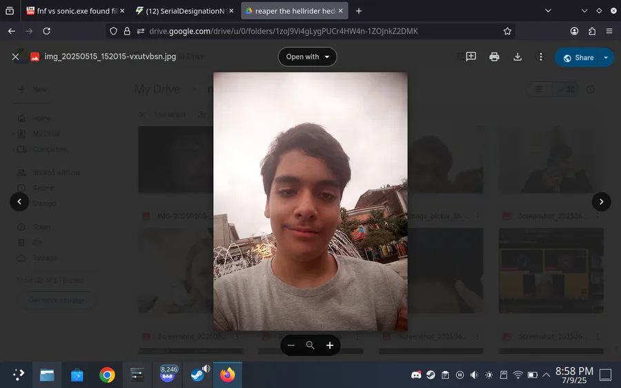
Task: Open the tracking protection shield icon
Action: [113, 31]
